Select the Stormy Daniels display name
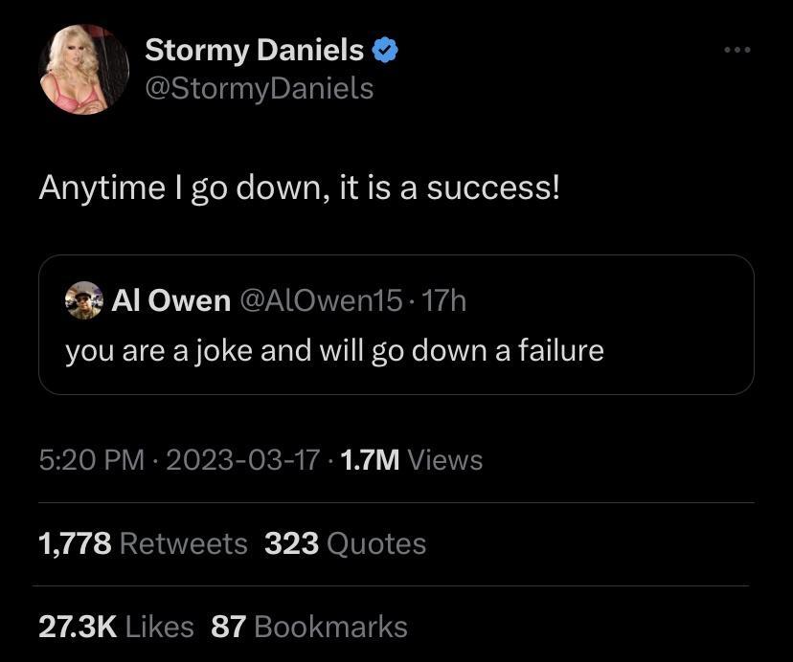 pyautogui.click(x=253, y=50)
